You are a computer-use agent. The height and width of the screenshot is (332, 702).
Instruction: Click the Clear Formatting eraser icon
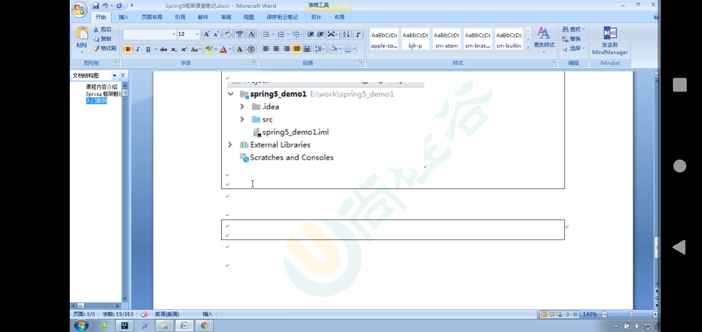click(228, 34)
